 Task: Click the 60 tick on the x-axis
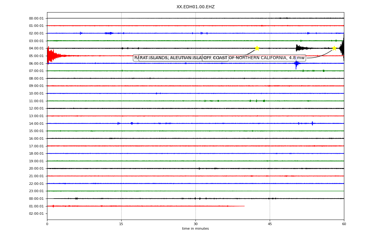[344, 224]
